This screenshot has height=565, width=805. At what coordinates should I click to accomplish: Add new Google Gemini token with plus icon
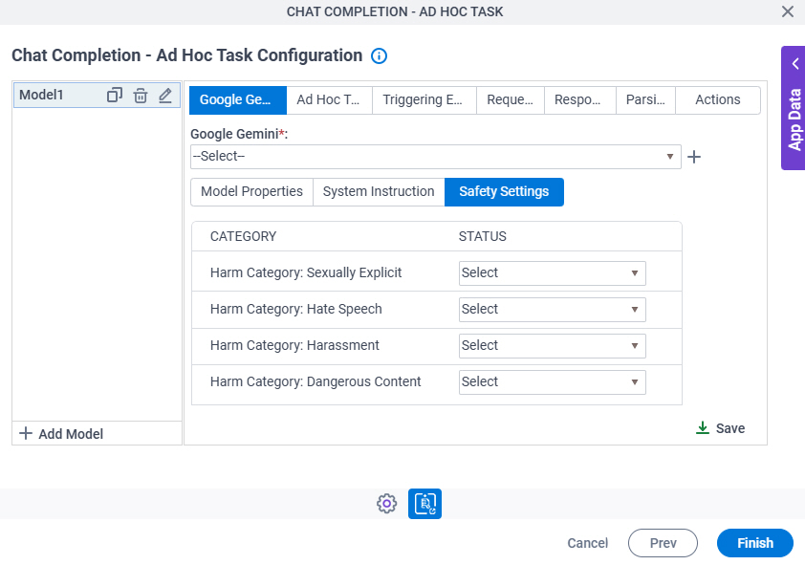tap(694, 157)
